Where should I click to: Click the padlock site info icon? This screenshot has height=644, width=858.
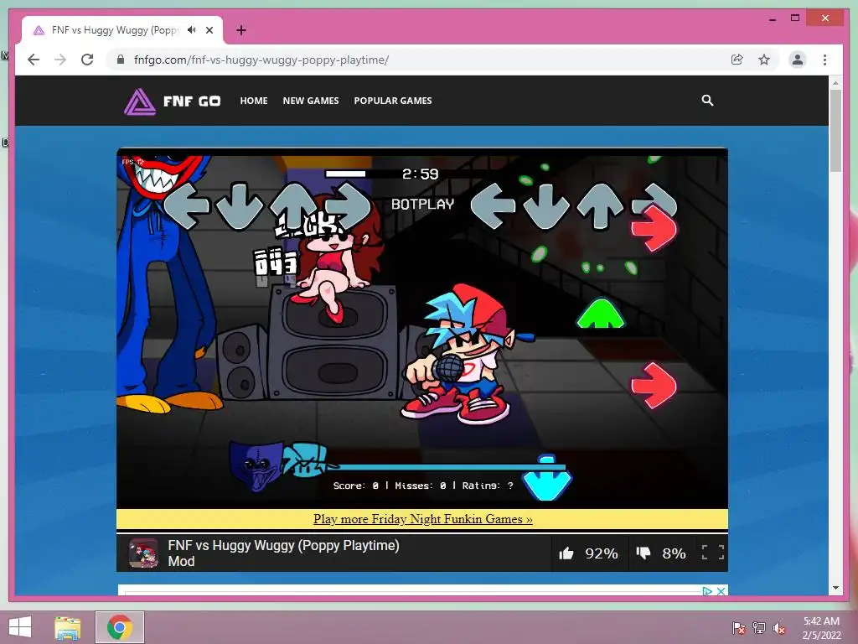[121, 60]
